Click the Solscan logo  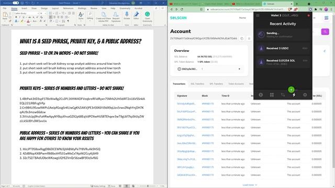pyautogui.click(x=178, y=18)
